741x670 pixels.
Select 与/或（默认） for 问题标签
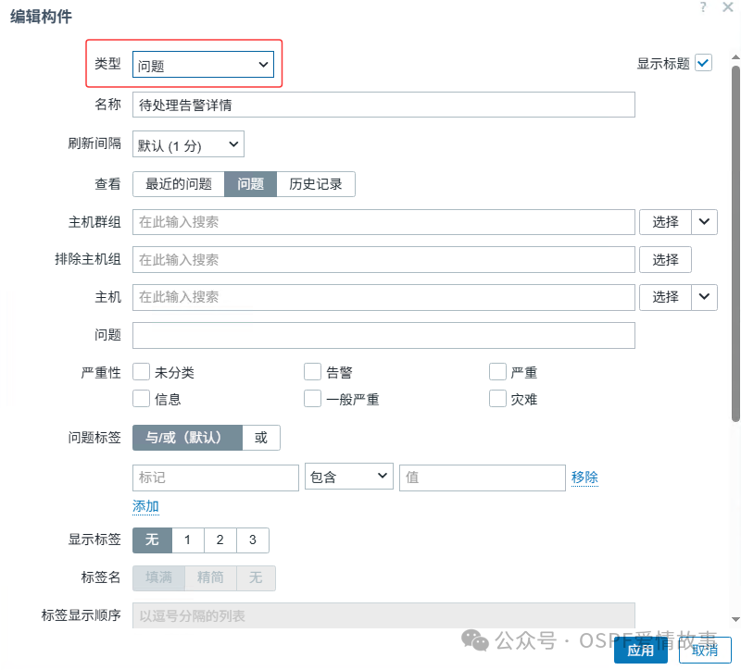point(188,438)
